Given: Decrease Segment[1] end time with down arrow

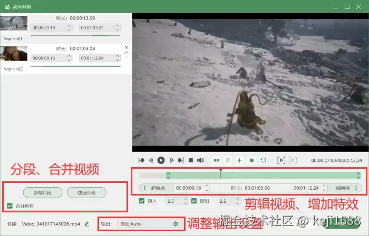Looking at the screenshot, I should tap(118, 30).
